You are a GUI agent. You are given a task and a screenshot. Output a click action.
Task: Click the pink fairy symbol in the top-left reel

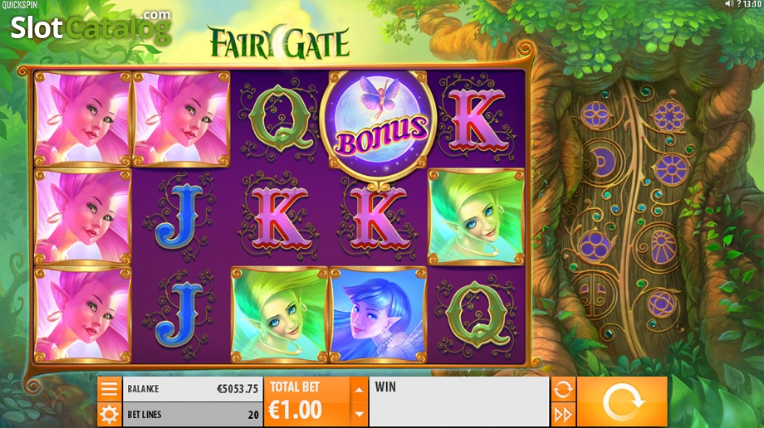[83, 119]
